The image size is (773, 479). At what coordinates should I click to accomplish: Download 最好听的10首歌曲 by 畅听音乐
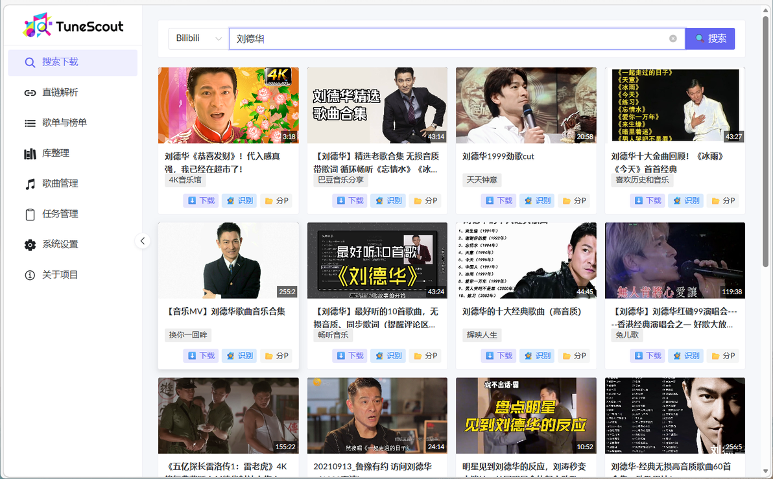point(350,356)
